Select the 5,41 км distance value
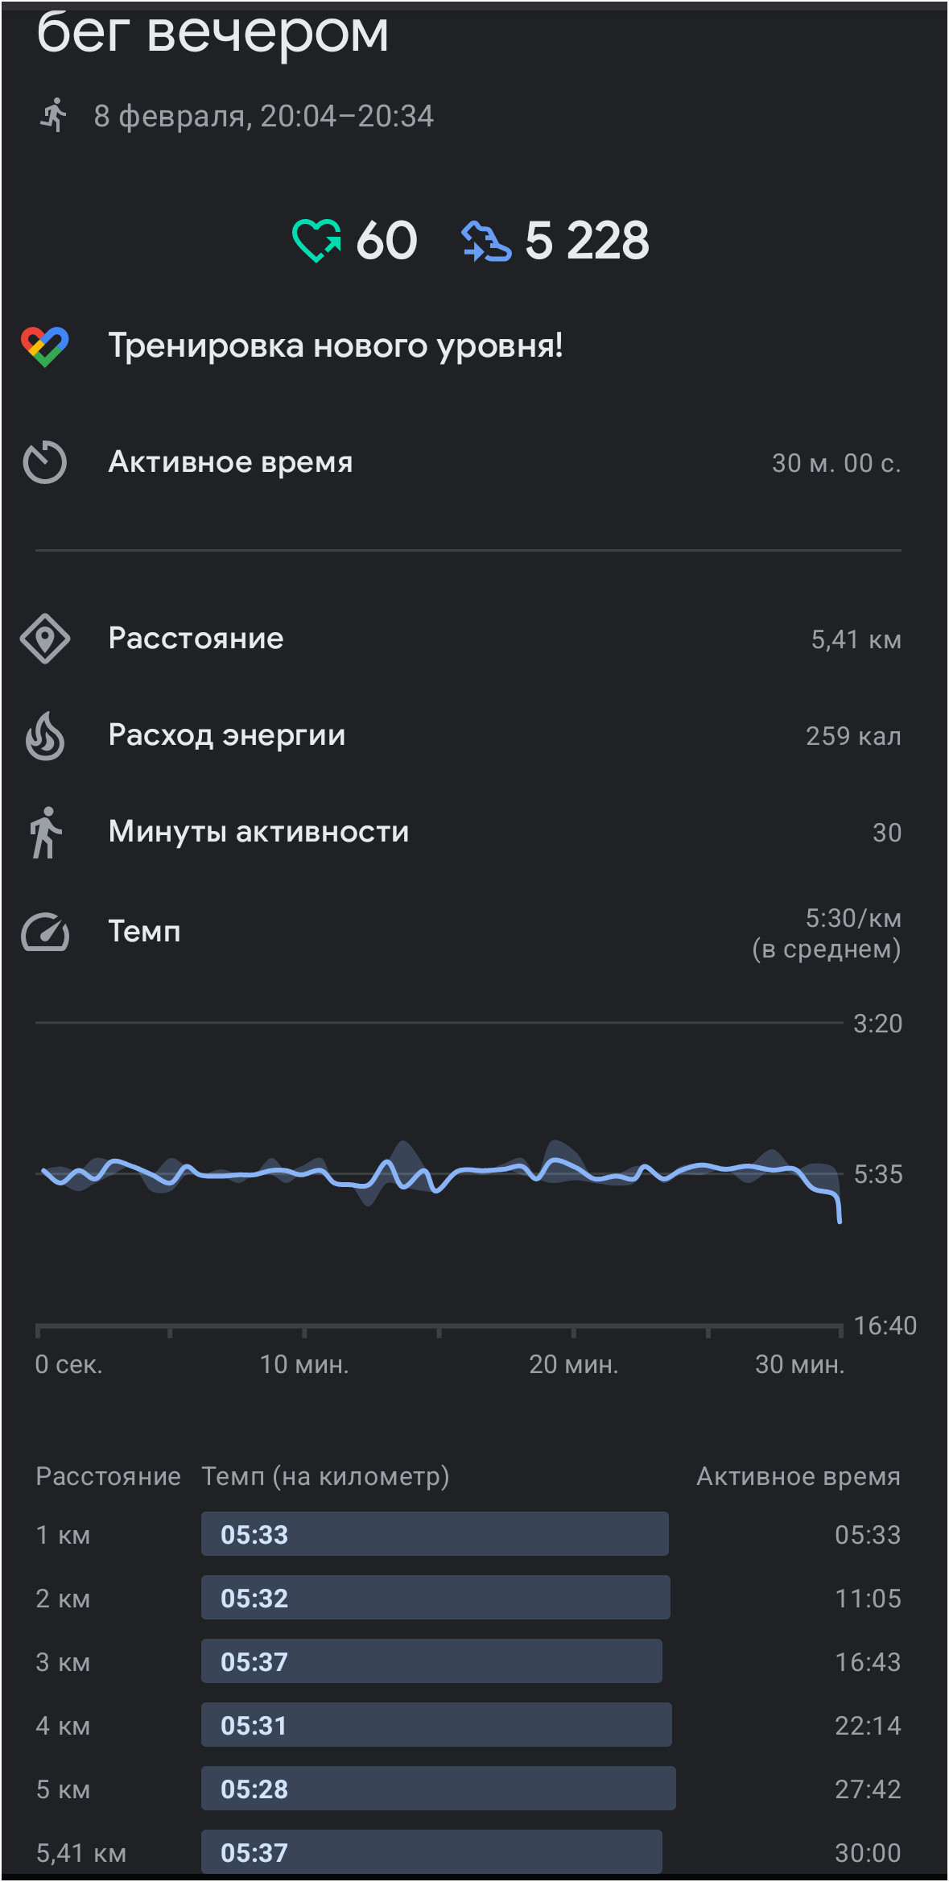Screen dimensions: 949x1882 [x=856, y=639]
